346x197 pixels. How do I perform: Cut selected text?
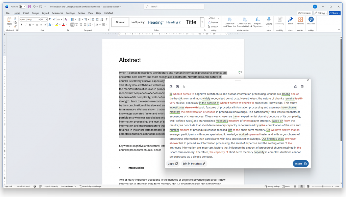[15, 18]
